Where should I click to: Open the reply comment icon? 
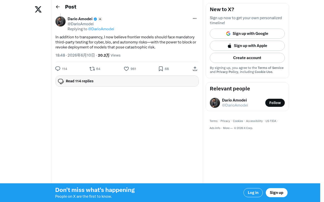[58, 69]
